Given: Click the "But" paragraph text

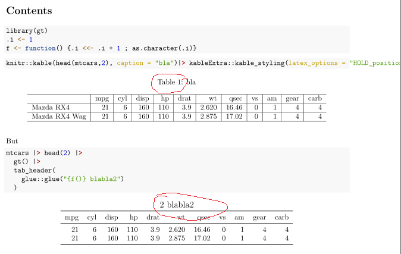Looking at the screenshot, I should pyautogui.click(x=12, y=141).
